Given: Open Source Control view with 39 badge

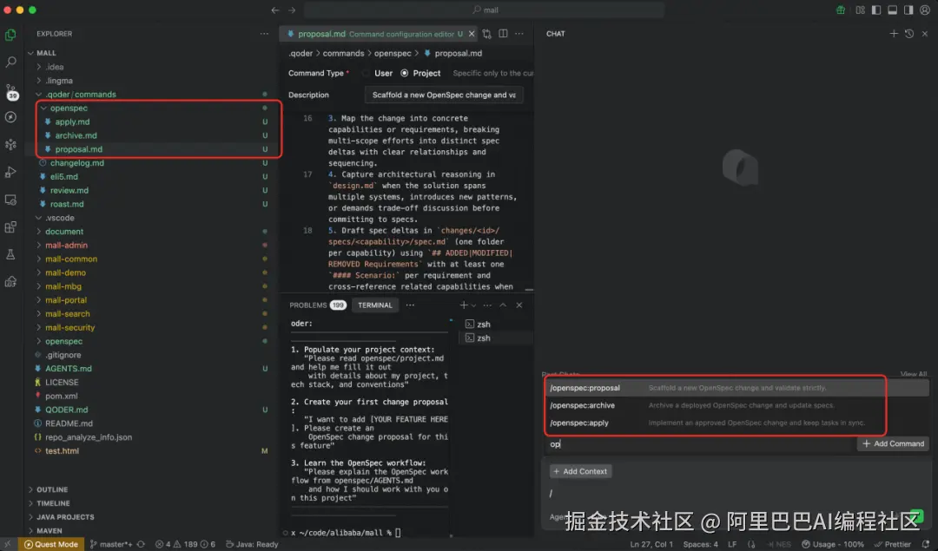Looking at the screenshot, I should pos(10,91).
